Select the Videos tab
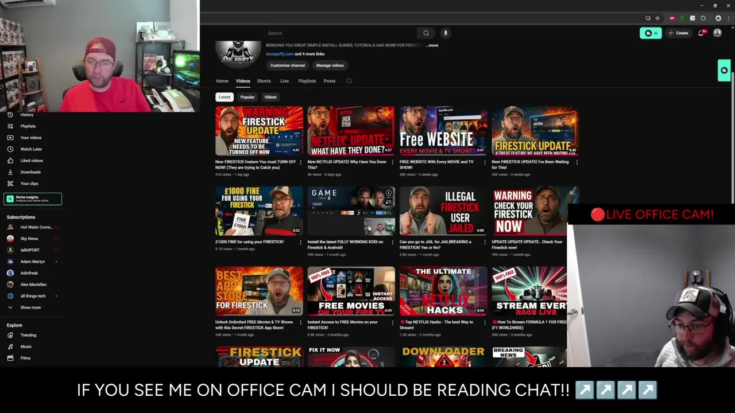The width and height of the screenshot is (735, 413). [243, 81]
